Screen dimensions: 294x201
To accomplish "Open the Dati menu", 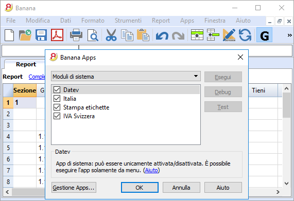I will [65, 21].
